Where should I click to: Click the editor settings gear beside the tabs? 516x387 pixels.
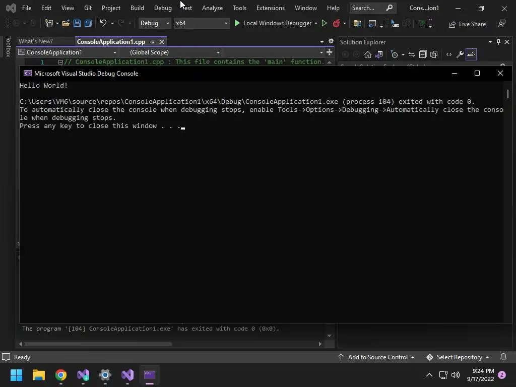coord(331,41)
